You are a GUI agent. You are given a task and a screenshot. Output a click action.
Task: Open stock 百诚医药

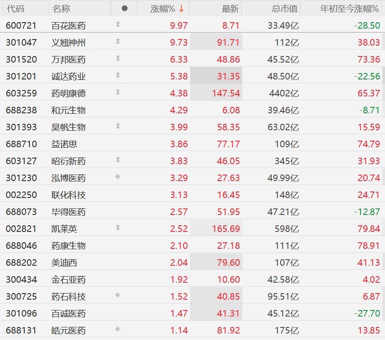click(68, 314)
